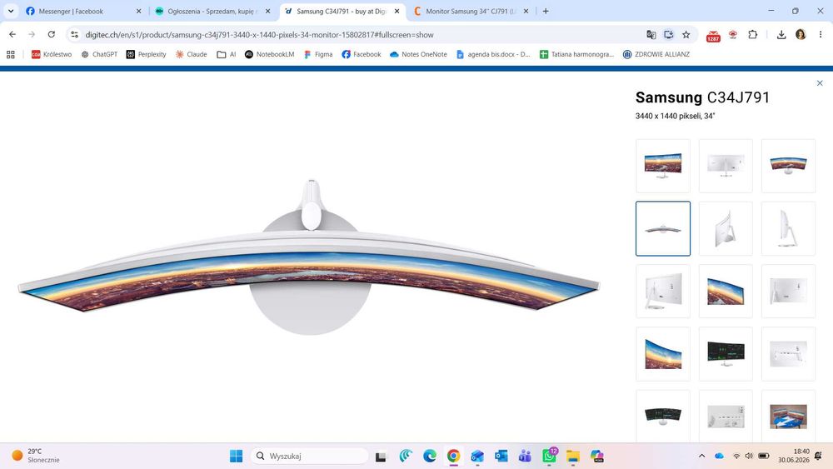The height and width of the screenshot is (469, 833).
Task: Switch to Monitor Samsung 34" CJ791 tab
Action: pos(471,11)
